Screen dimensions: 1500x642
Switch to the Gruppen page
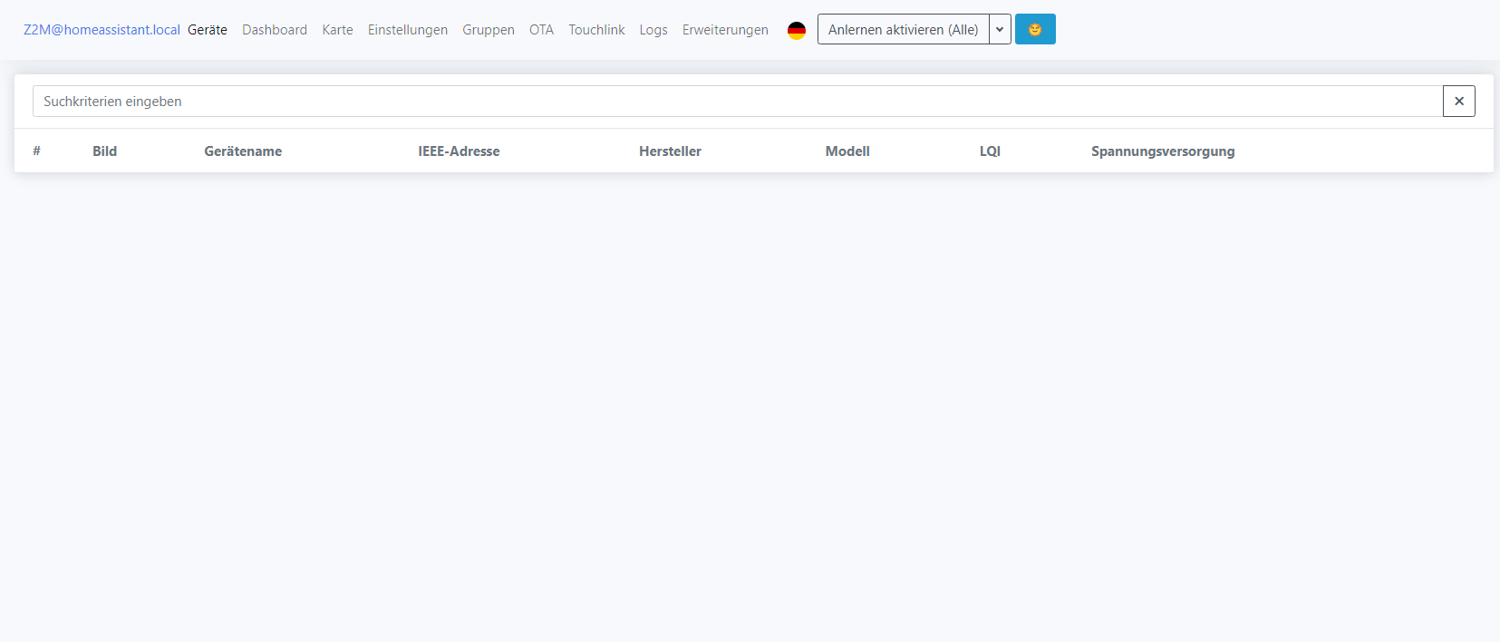coord(489,30)
